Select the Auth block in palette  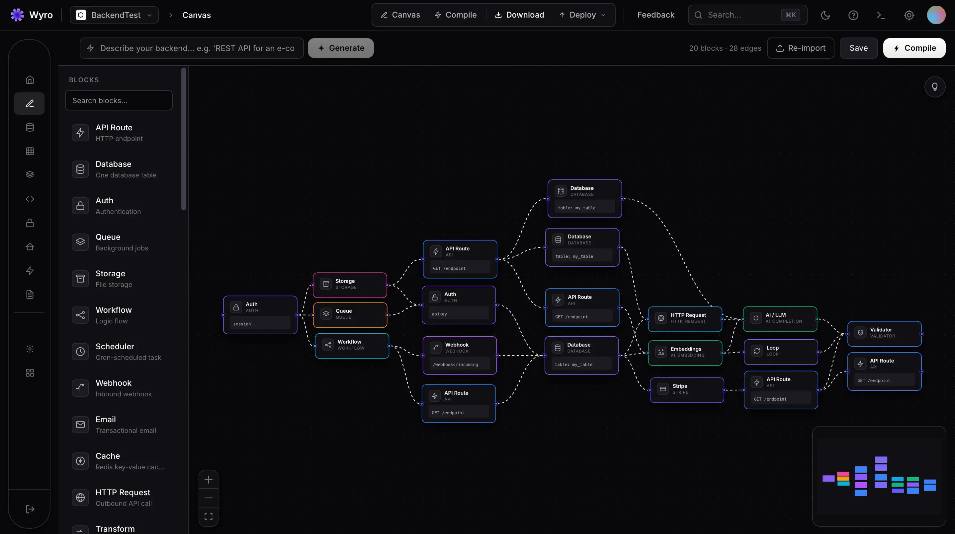(119, 206)
